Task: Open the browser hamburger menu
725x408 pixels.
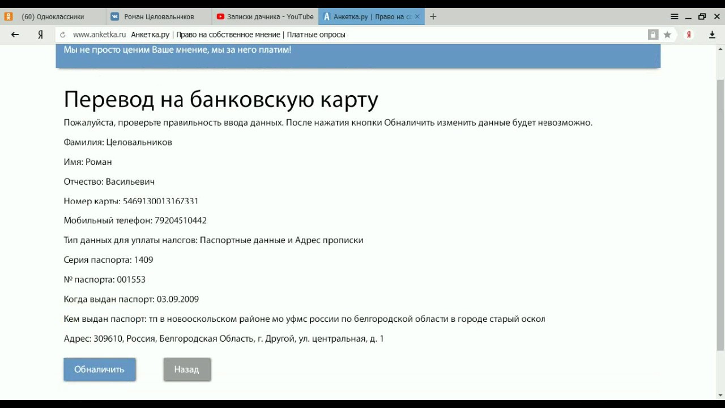Action: point(675,16)
